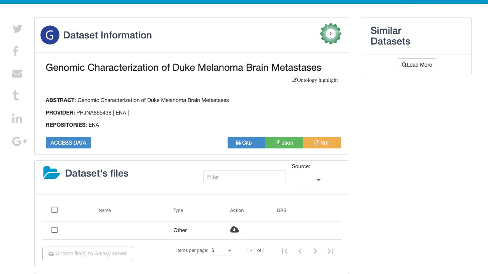Check the Other file row checkbox

point(55,230)
